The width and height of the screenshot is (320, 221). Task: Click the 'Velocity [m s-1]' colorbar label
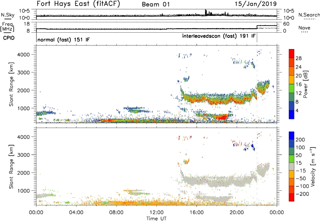(x=313, y=167)
